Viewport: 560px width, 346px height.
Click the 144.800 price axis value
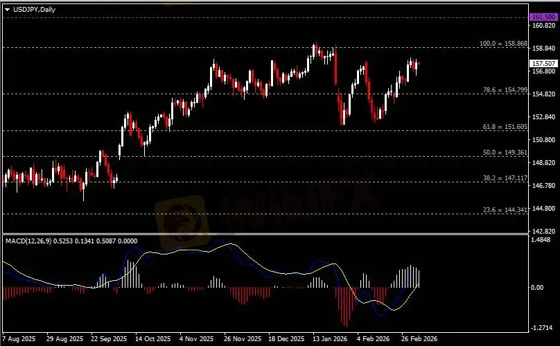[x=543, y=209]
